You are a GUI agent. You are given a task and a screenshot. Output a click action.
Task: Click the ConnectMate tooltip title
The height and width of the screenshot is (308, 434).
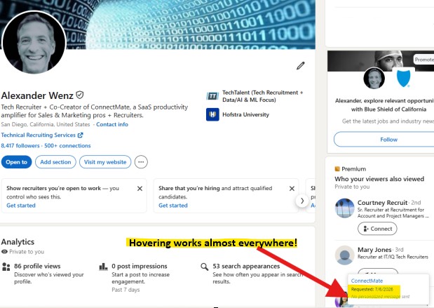click(367, 281)
